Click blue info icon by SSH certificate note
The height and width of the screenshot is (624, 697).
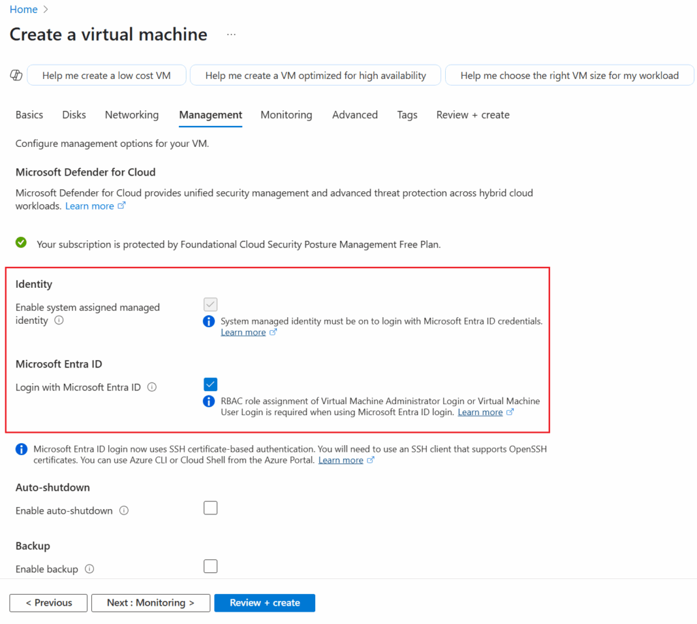21,449
